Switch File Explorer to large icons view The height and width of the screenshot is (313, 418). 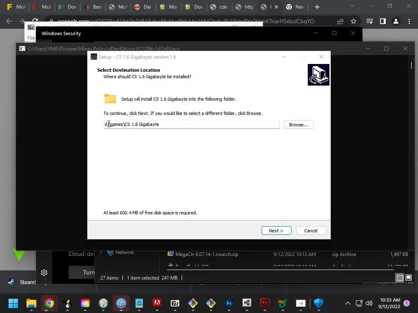409,278
